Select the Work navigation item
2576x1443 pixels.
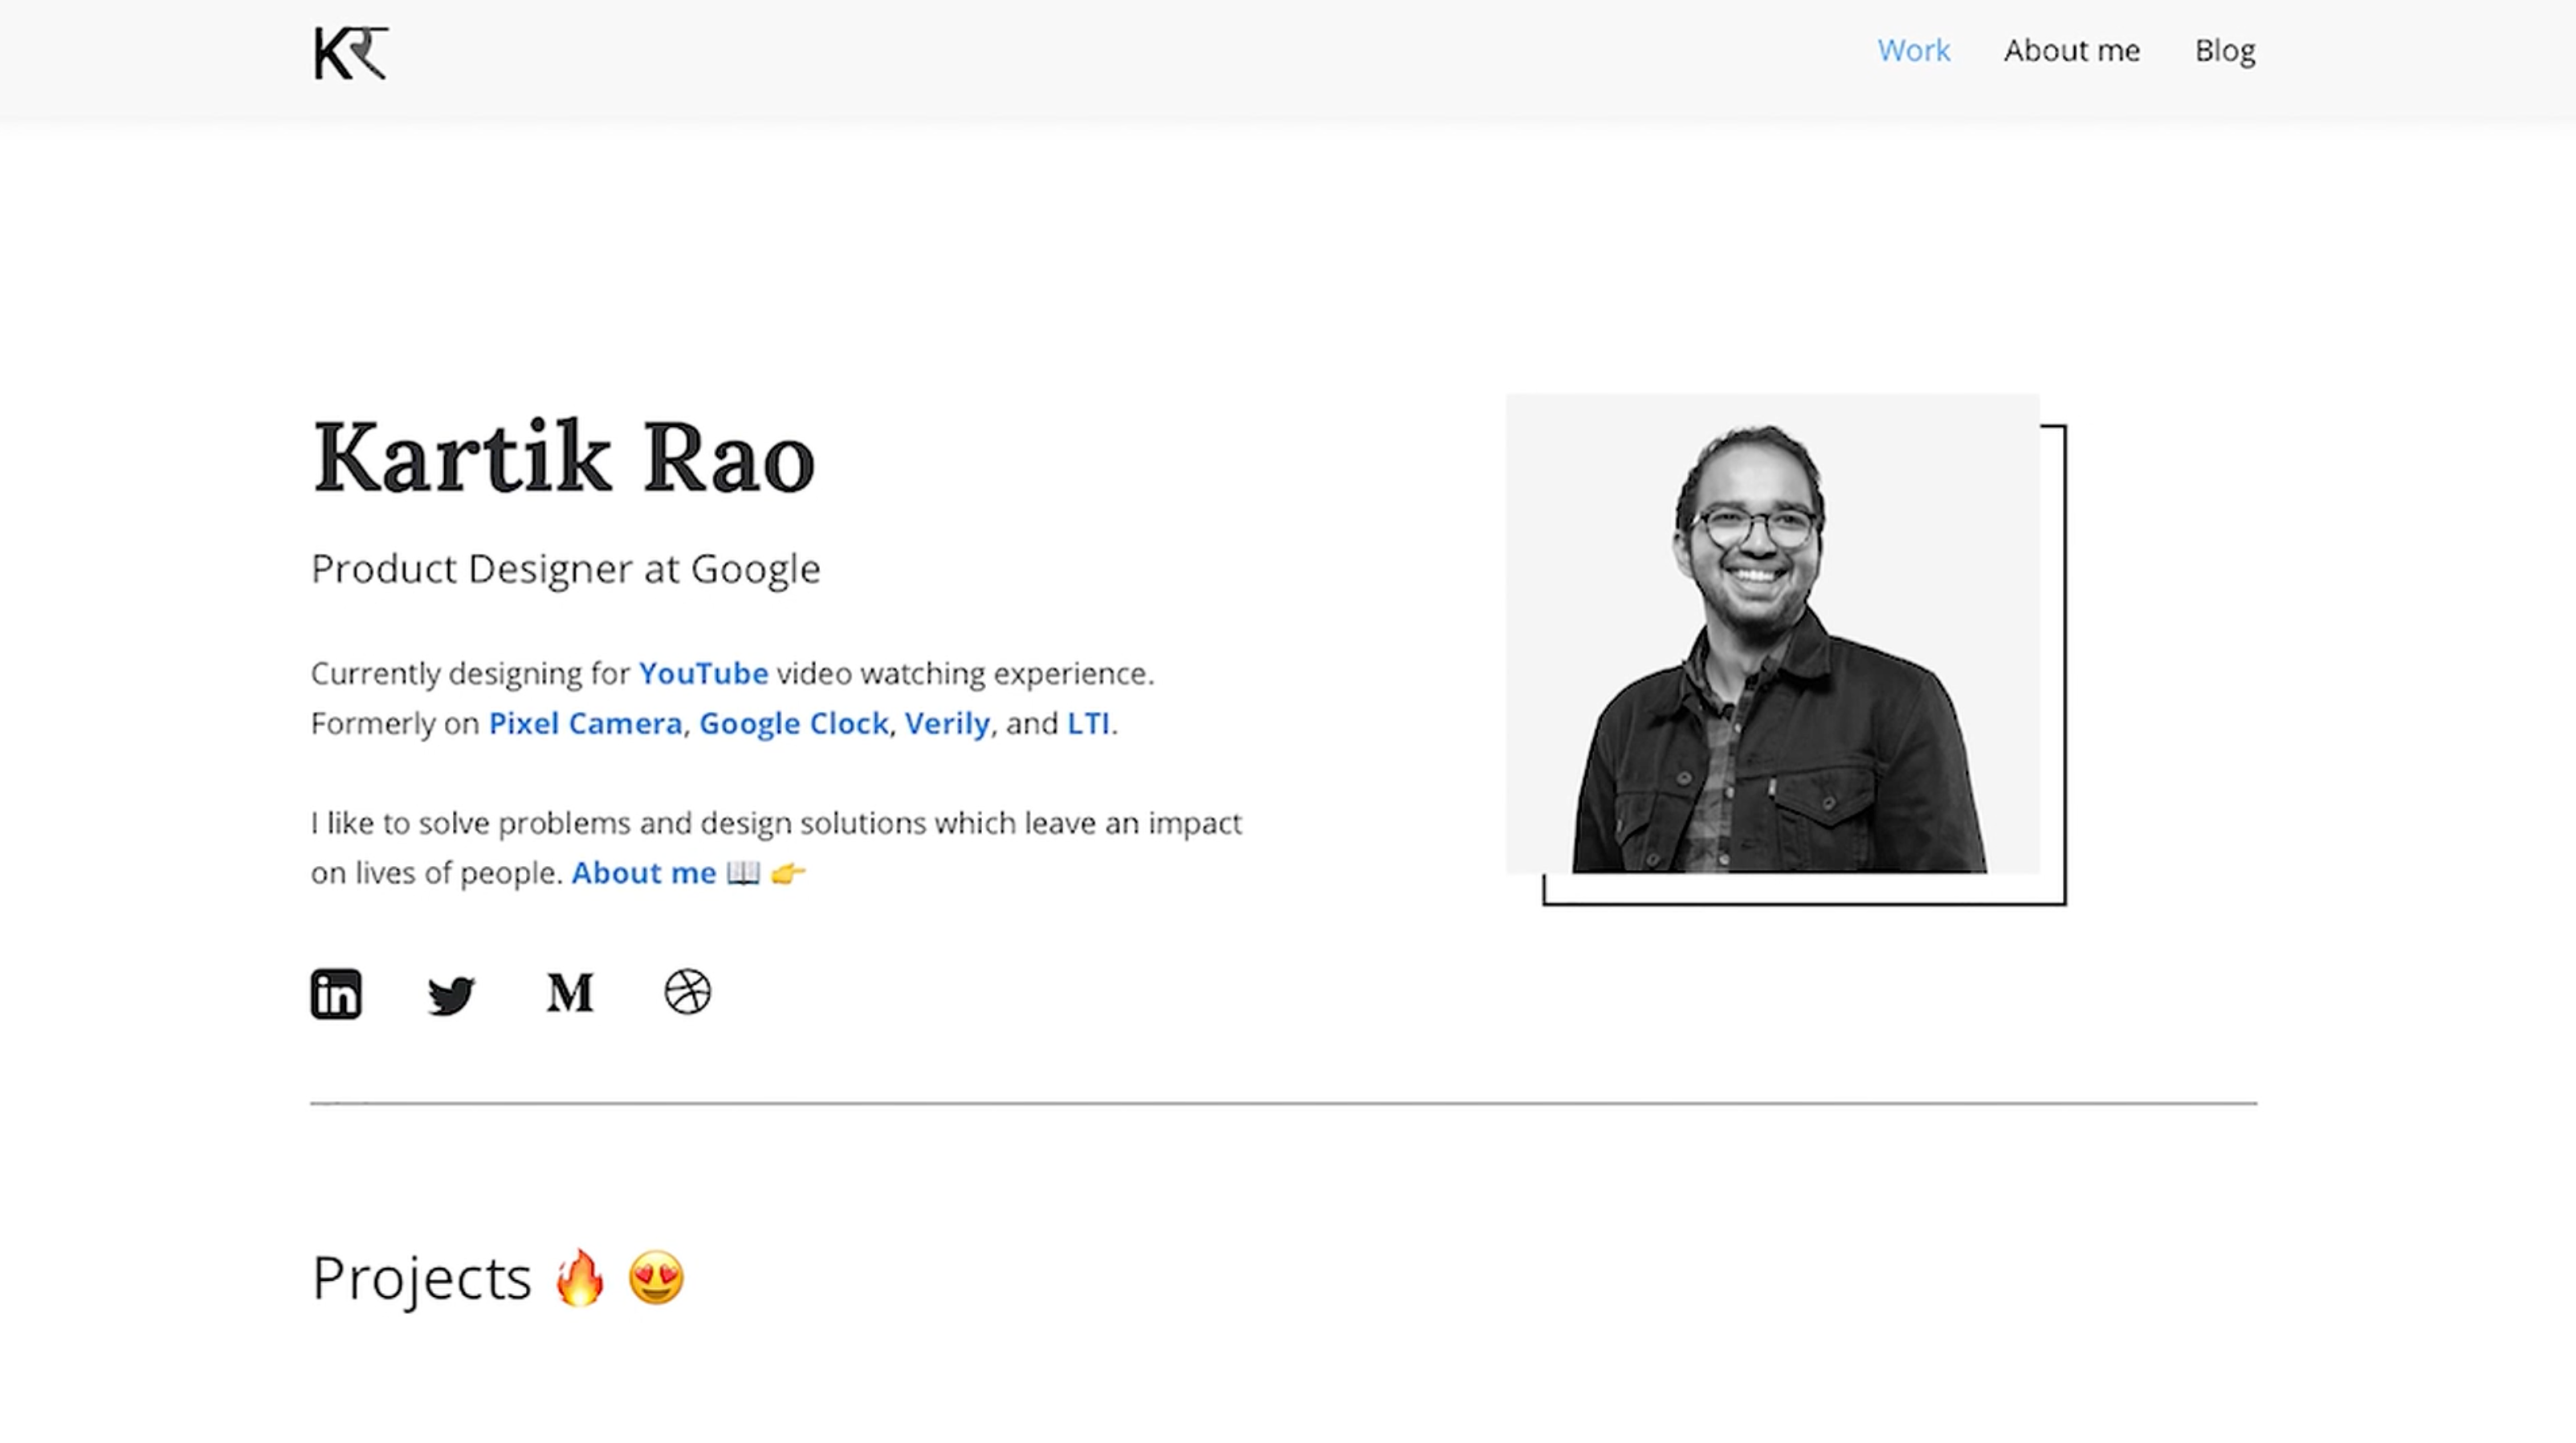(1913, 50)
